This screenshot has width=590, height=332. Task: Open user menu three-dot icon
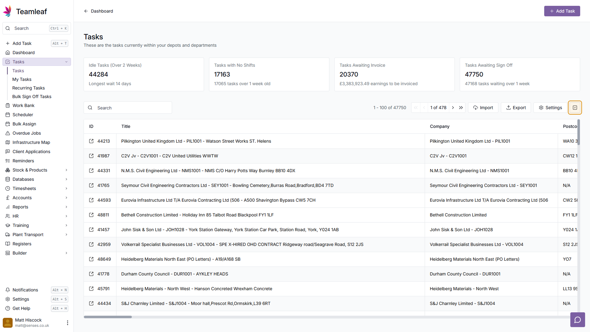coord(68,322)
